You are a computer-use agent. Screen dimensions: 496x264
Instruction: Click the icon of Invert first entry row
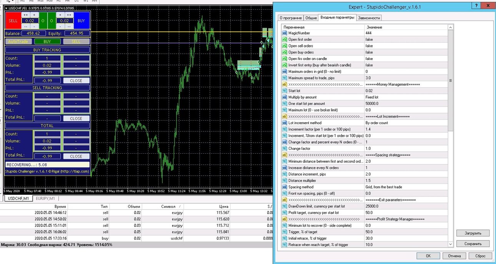(285, 65)
